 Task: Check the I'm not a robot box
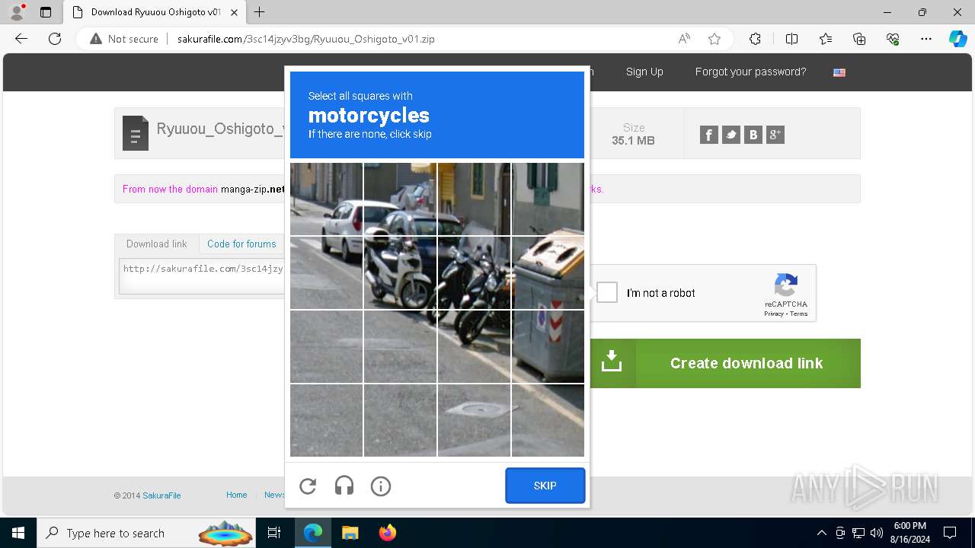tap(607, 292)
